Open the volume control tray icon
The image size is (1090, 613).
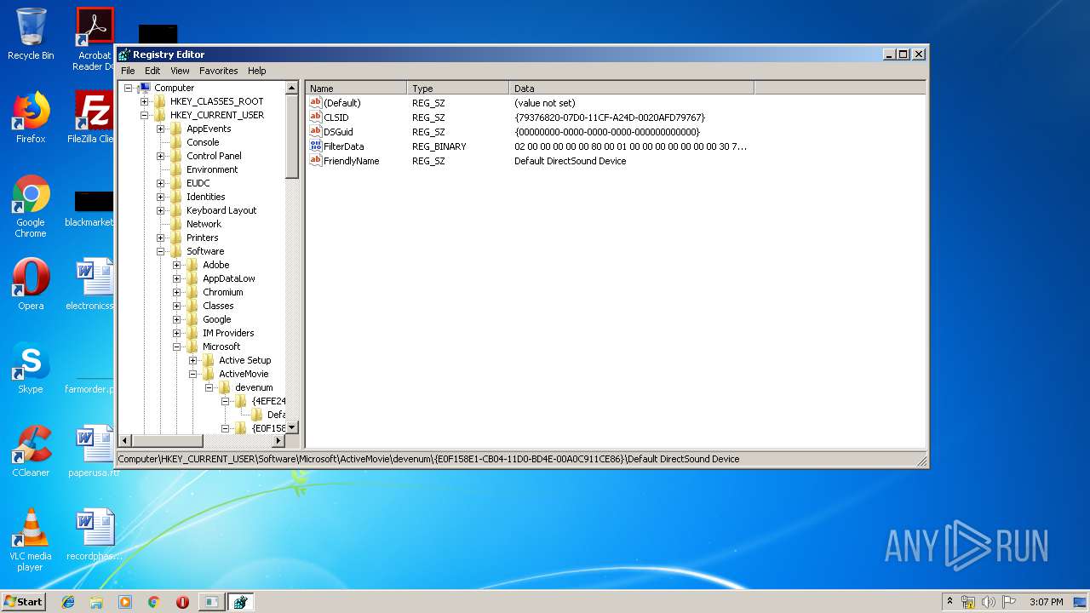point(989,602)
